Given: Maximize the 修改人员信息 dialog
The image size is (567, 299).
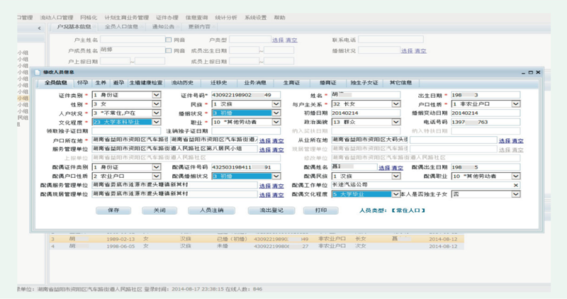Looking at the screenshot, I should [530, 73].
